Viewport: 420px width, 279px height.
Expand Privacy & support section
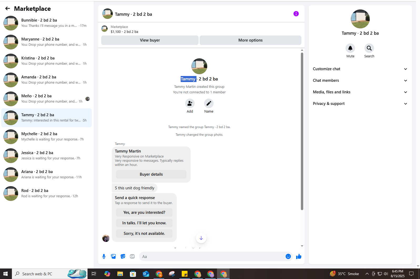click(x=360, y=104)
